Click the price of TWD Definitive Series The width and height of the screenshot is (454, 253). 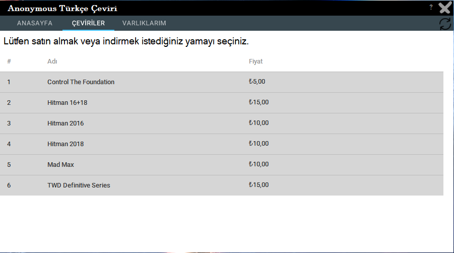coord(258,184)
